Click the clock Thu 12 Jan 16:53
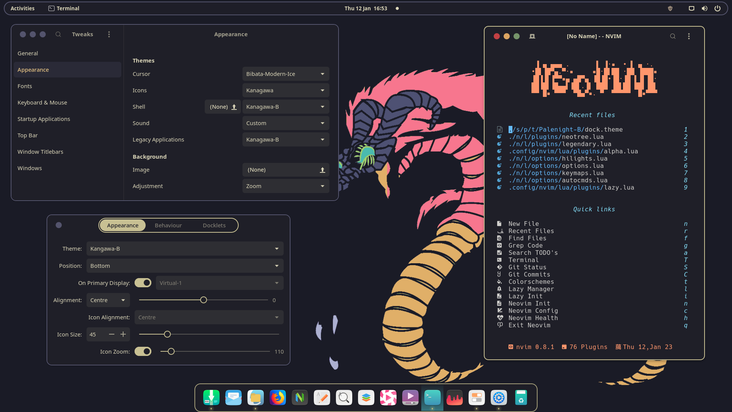The image size is (732, 412). (x=366, y=8)
